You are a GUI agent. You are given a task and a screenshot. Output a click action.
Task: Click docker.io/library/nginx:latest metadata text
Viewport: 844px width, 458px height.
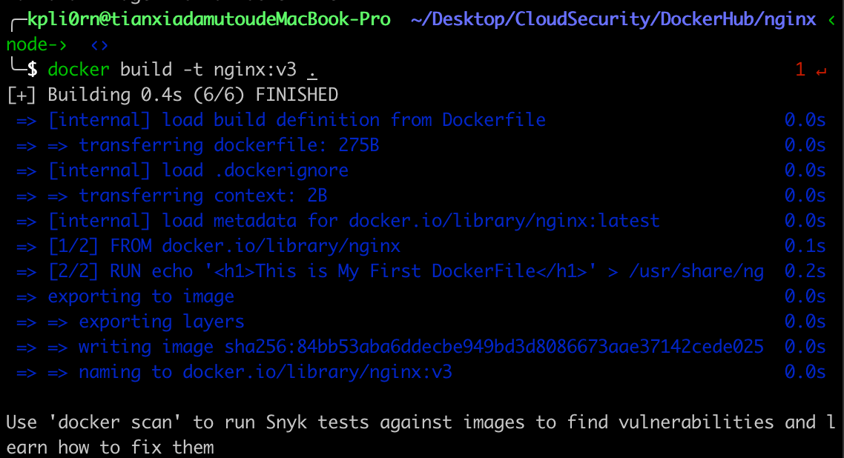point(504,222)
